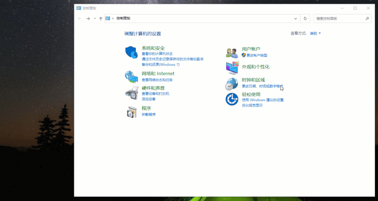Click the title bar 控制面板 window icon

[x=79, y=8]
